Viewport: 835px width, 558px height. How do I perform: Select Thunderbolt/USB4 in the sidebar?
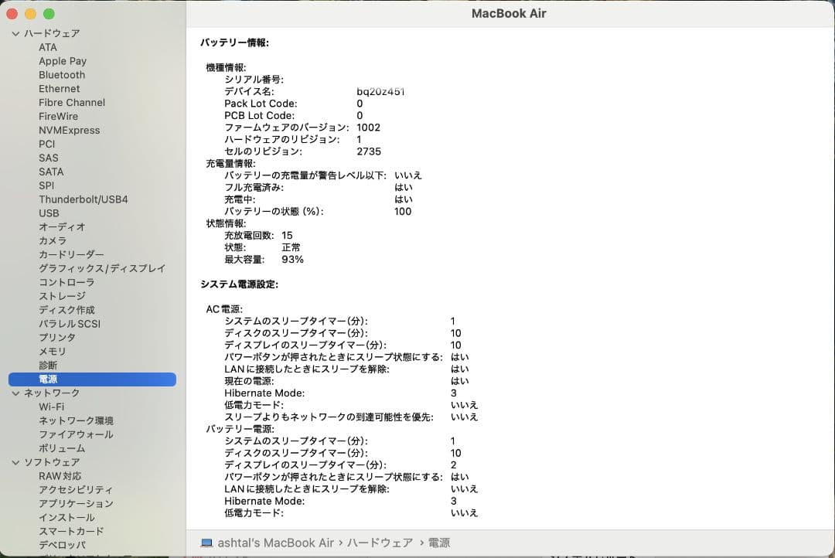point(83,199)
